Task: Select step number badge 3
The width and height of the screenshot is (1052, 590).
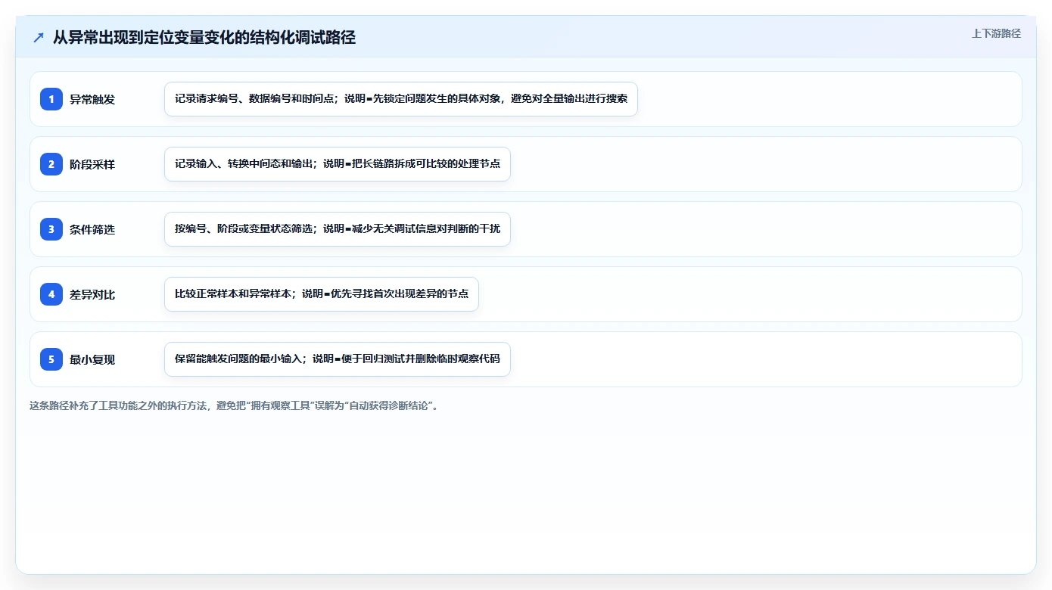Action: click(51, 229)
